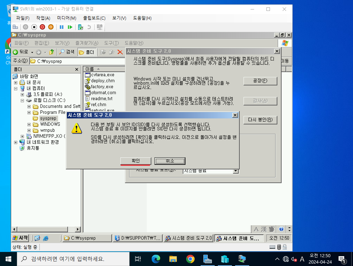
Task: Select deploy.chm in file list
Action: point(103,81)
